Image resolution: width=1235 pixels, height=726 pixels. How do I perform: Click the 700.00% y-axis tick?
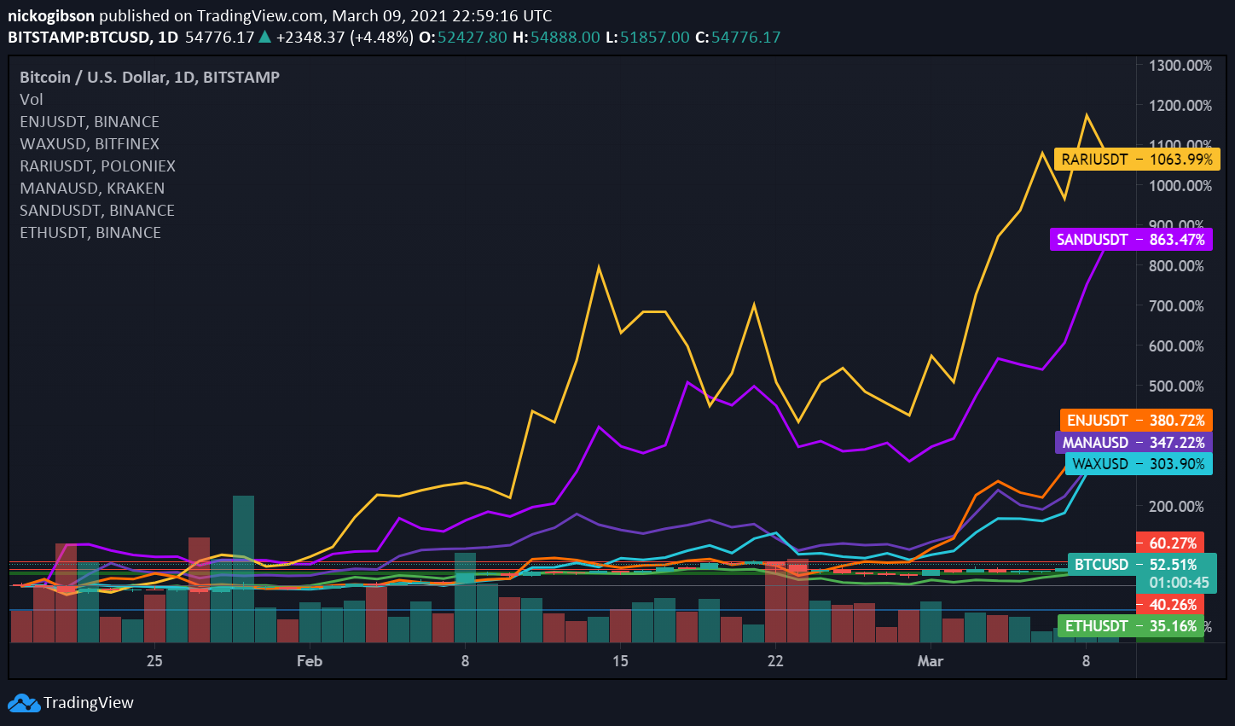coord(1177,306)
